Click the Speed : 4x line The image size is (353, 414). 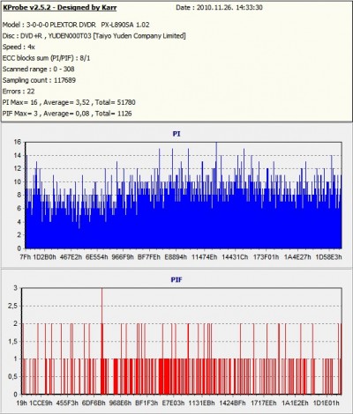coord(19,47)
